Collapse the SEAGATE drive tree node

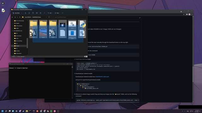[x=13, y=31]
